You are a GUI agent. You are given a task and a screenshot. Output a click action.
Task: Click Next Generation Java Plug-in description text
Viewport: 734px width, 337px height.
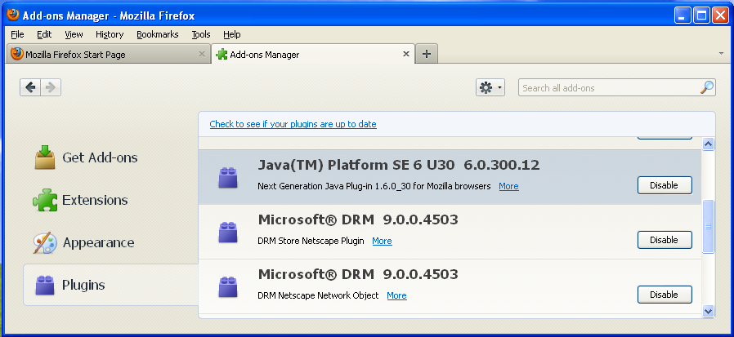(x=374, y=186)
